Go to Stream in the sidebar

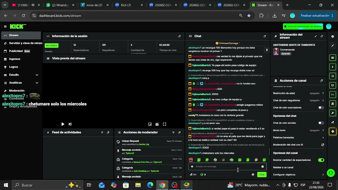pyautogui.click(x=21, y=35)
